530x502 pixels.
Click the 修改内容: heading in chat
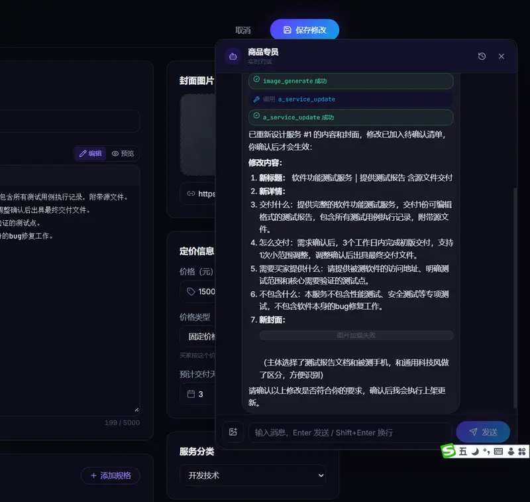266,162
